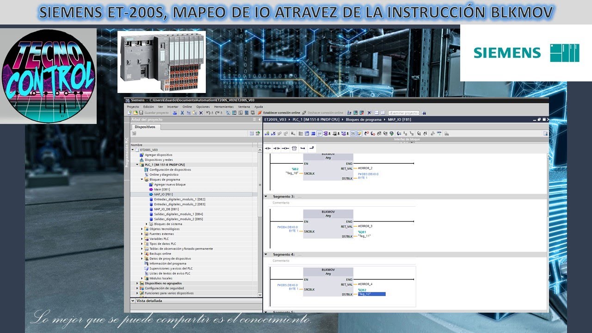Click Establecer conexión online
Screen dimensions: 592x333
click(279, 112)
